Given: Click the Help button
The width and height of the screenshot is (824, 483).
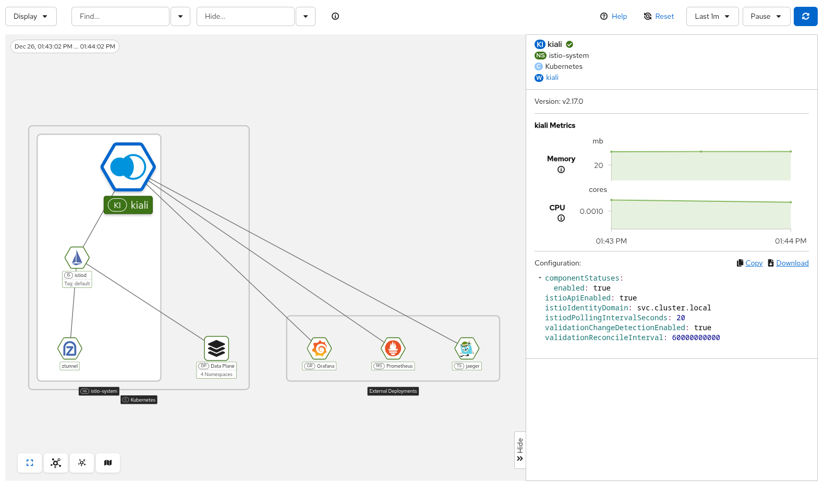Looking at the screenshot, I should click(x=614, y=16).
